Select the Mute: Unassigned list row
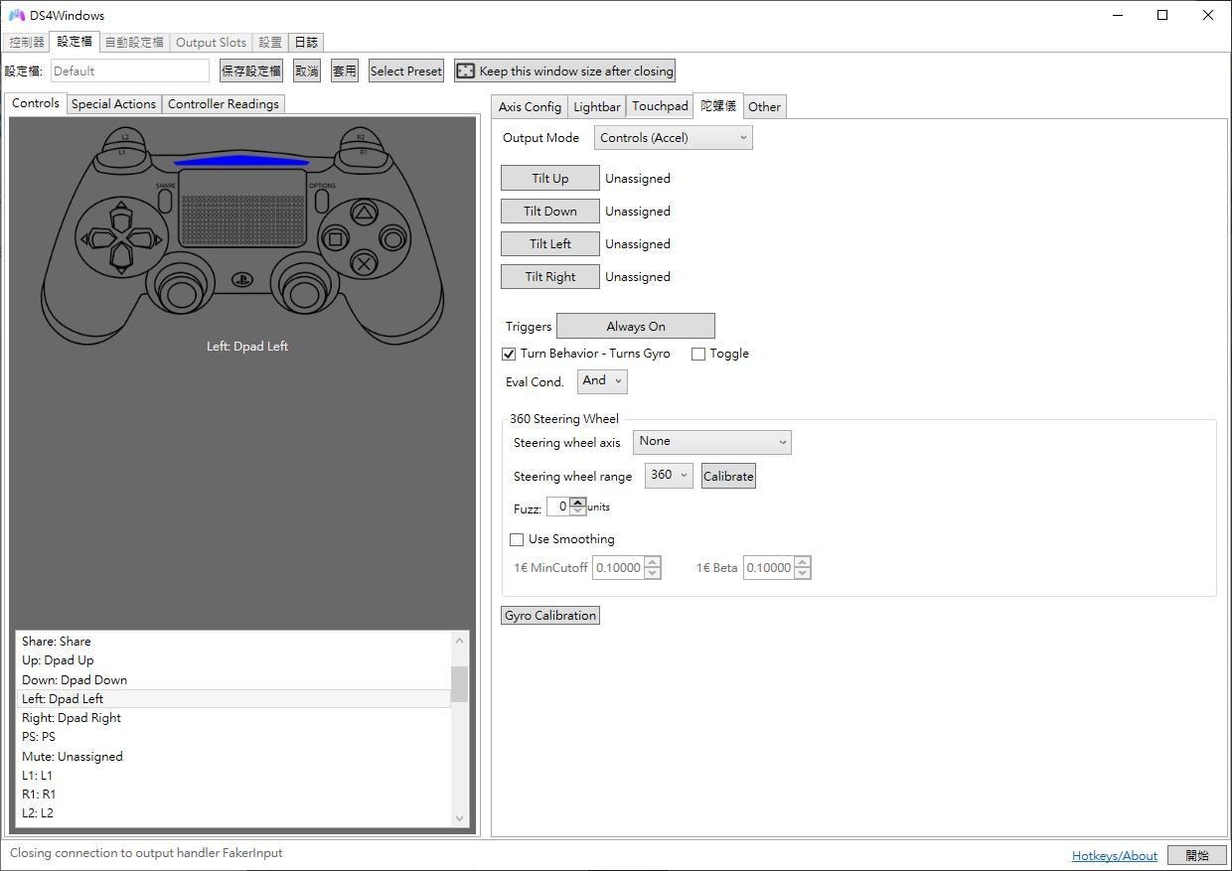This screenshot has width=1232, height=871. click(x=235, y=756)
